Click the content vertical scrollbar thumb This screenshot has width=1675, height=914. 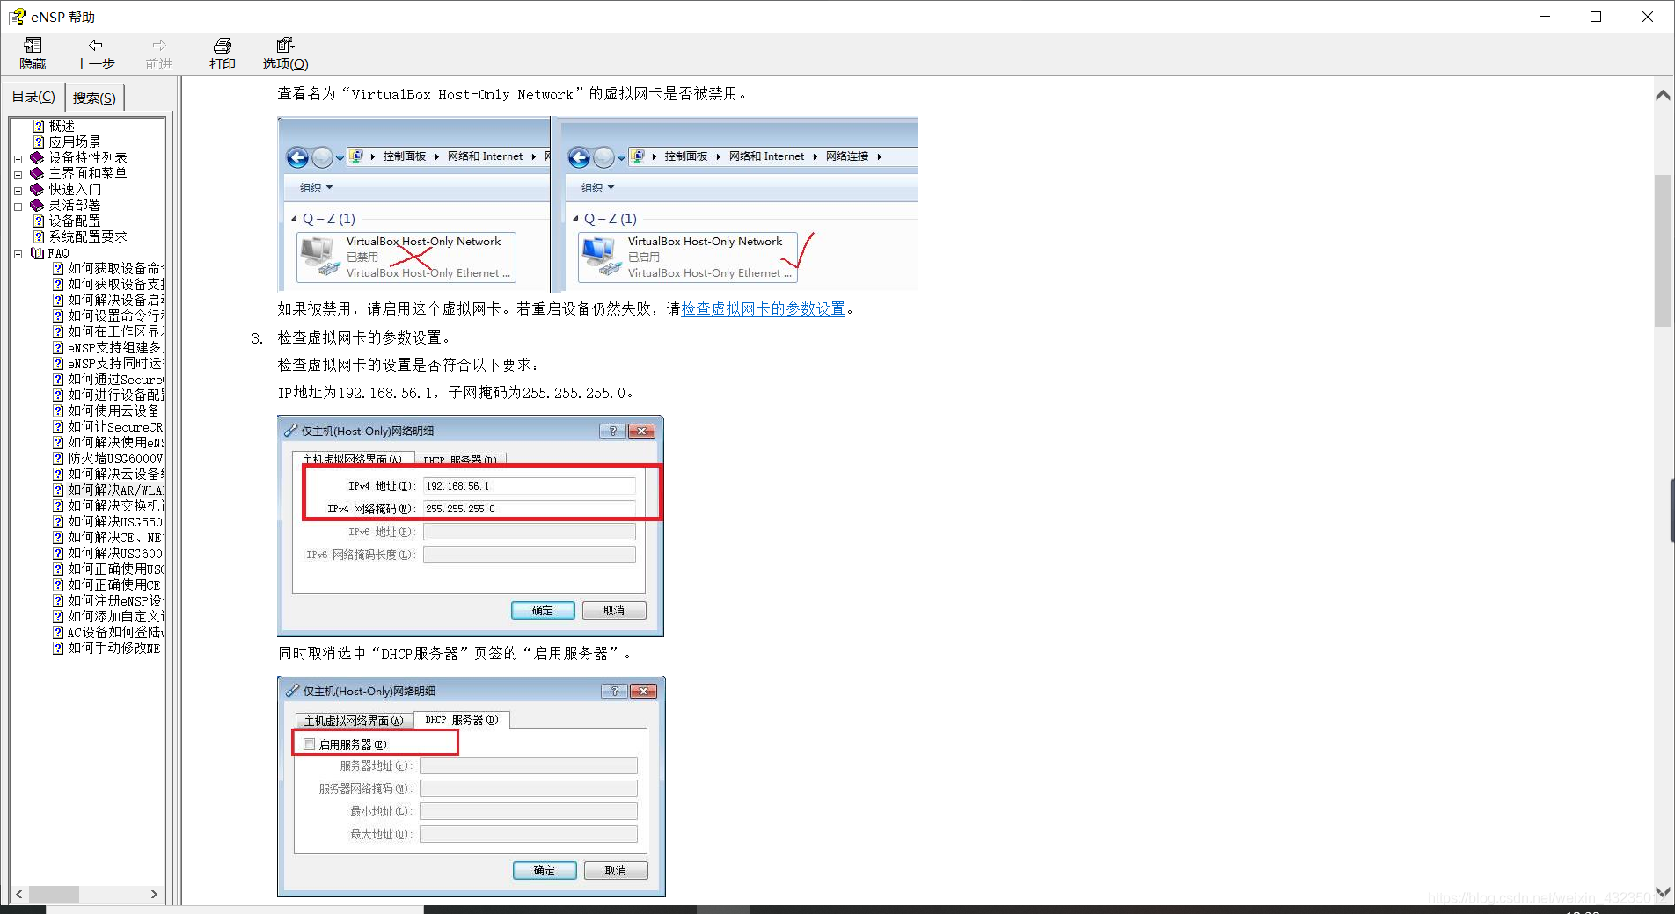[1663, 250]
